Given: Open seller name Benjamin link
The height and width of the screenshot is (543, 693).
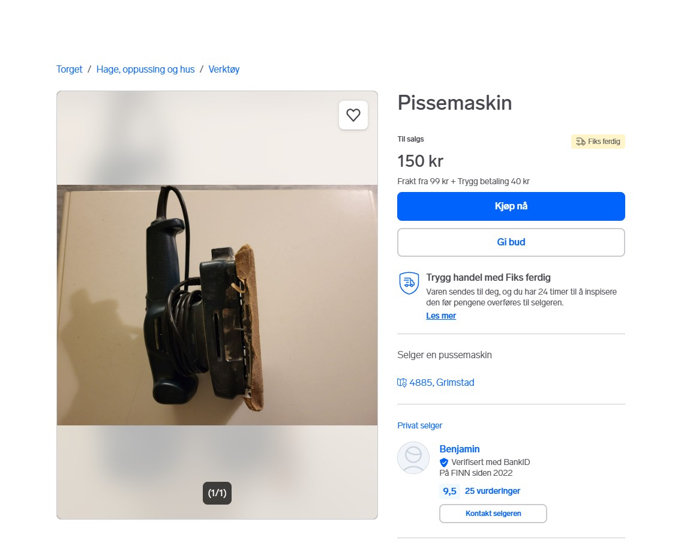Looking at the screenshot, I should [x=459, y=449].
